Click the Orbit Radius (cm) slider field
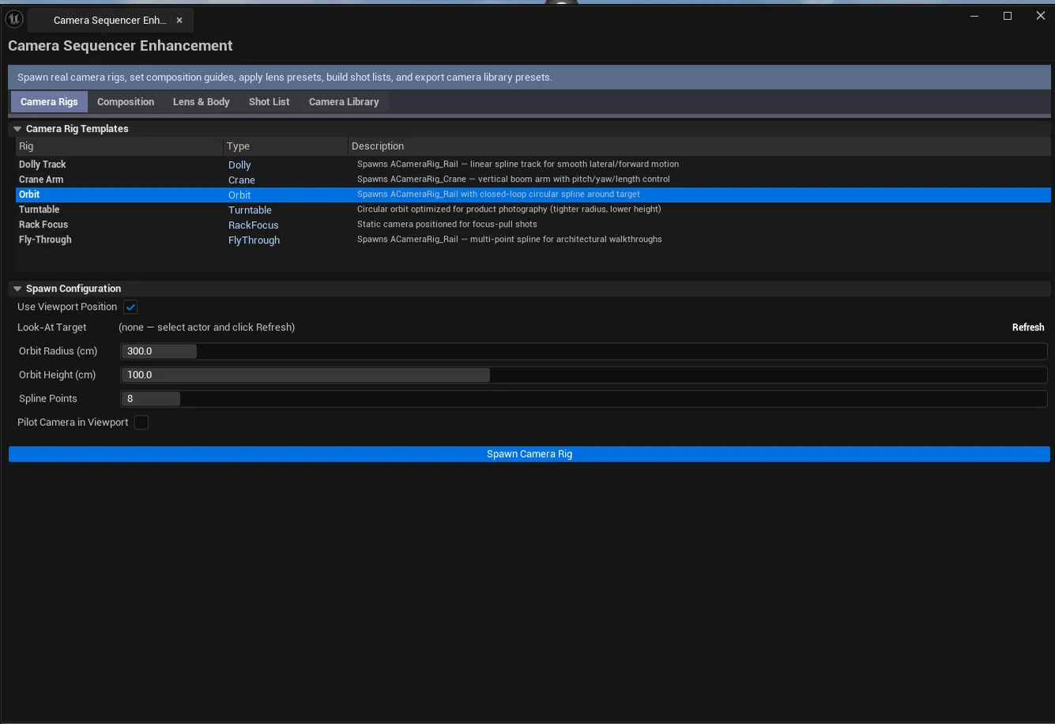 (x=584, y=351)
